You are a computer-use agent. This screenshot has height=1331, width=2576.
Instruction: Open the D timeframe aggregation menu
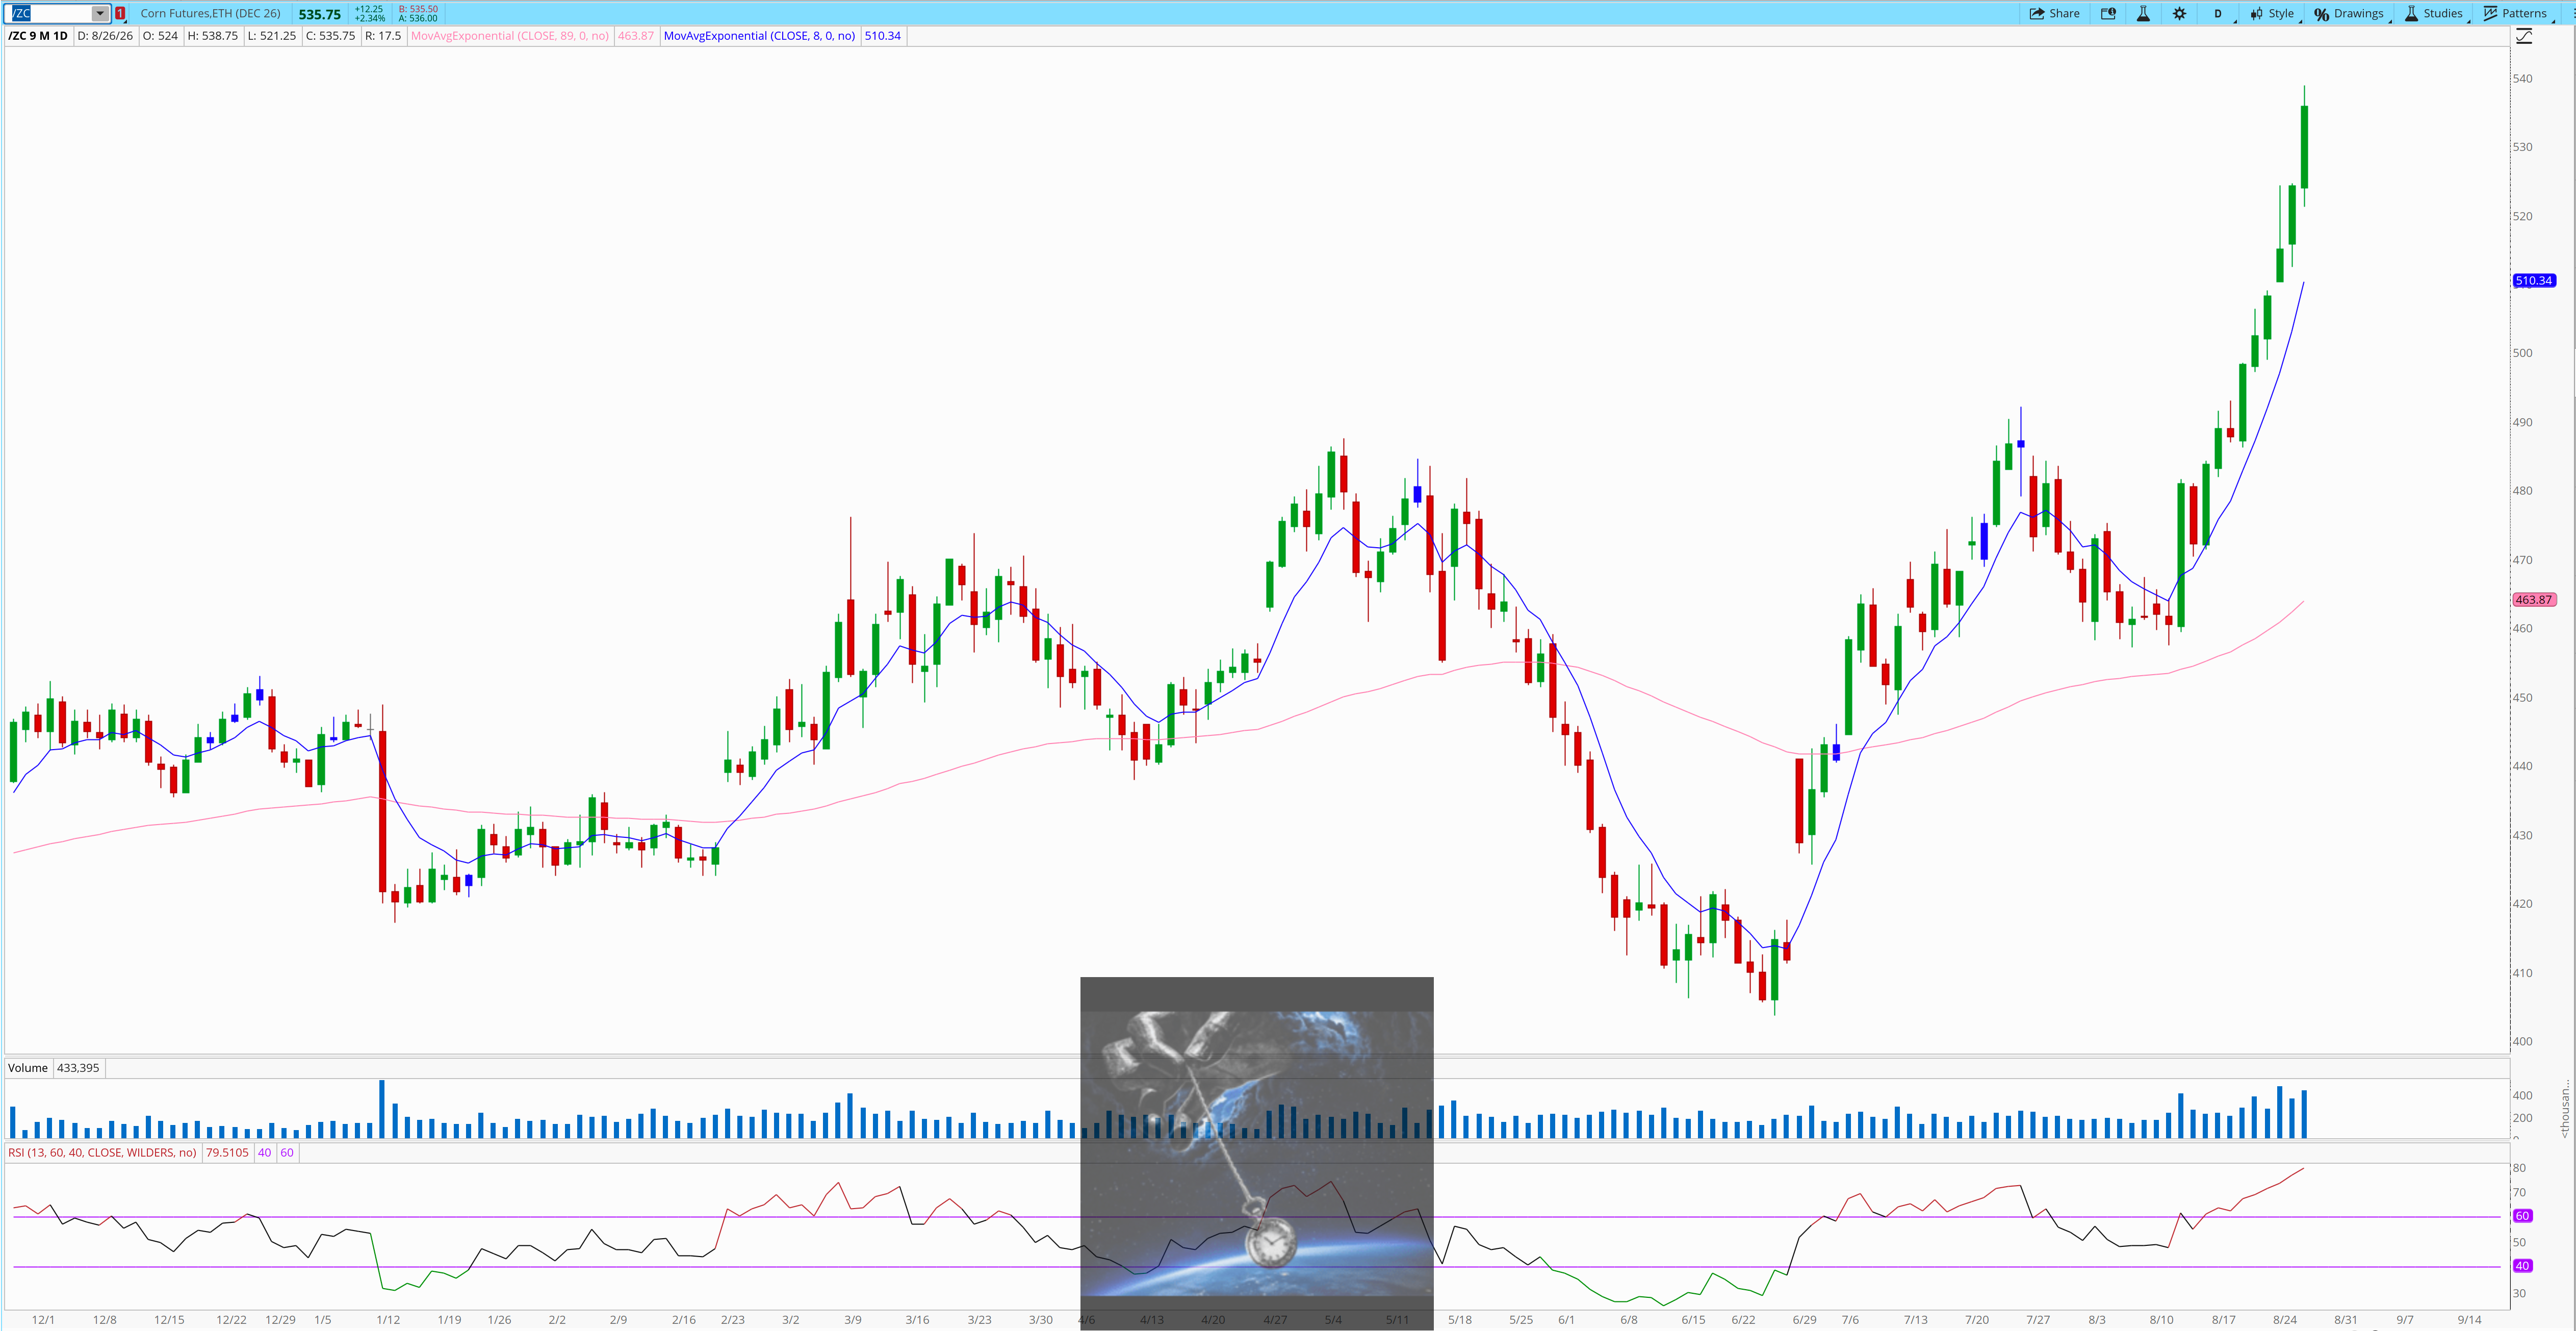click(x=2218, y=13)
